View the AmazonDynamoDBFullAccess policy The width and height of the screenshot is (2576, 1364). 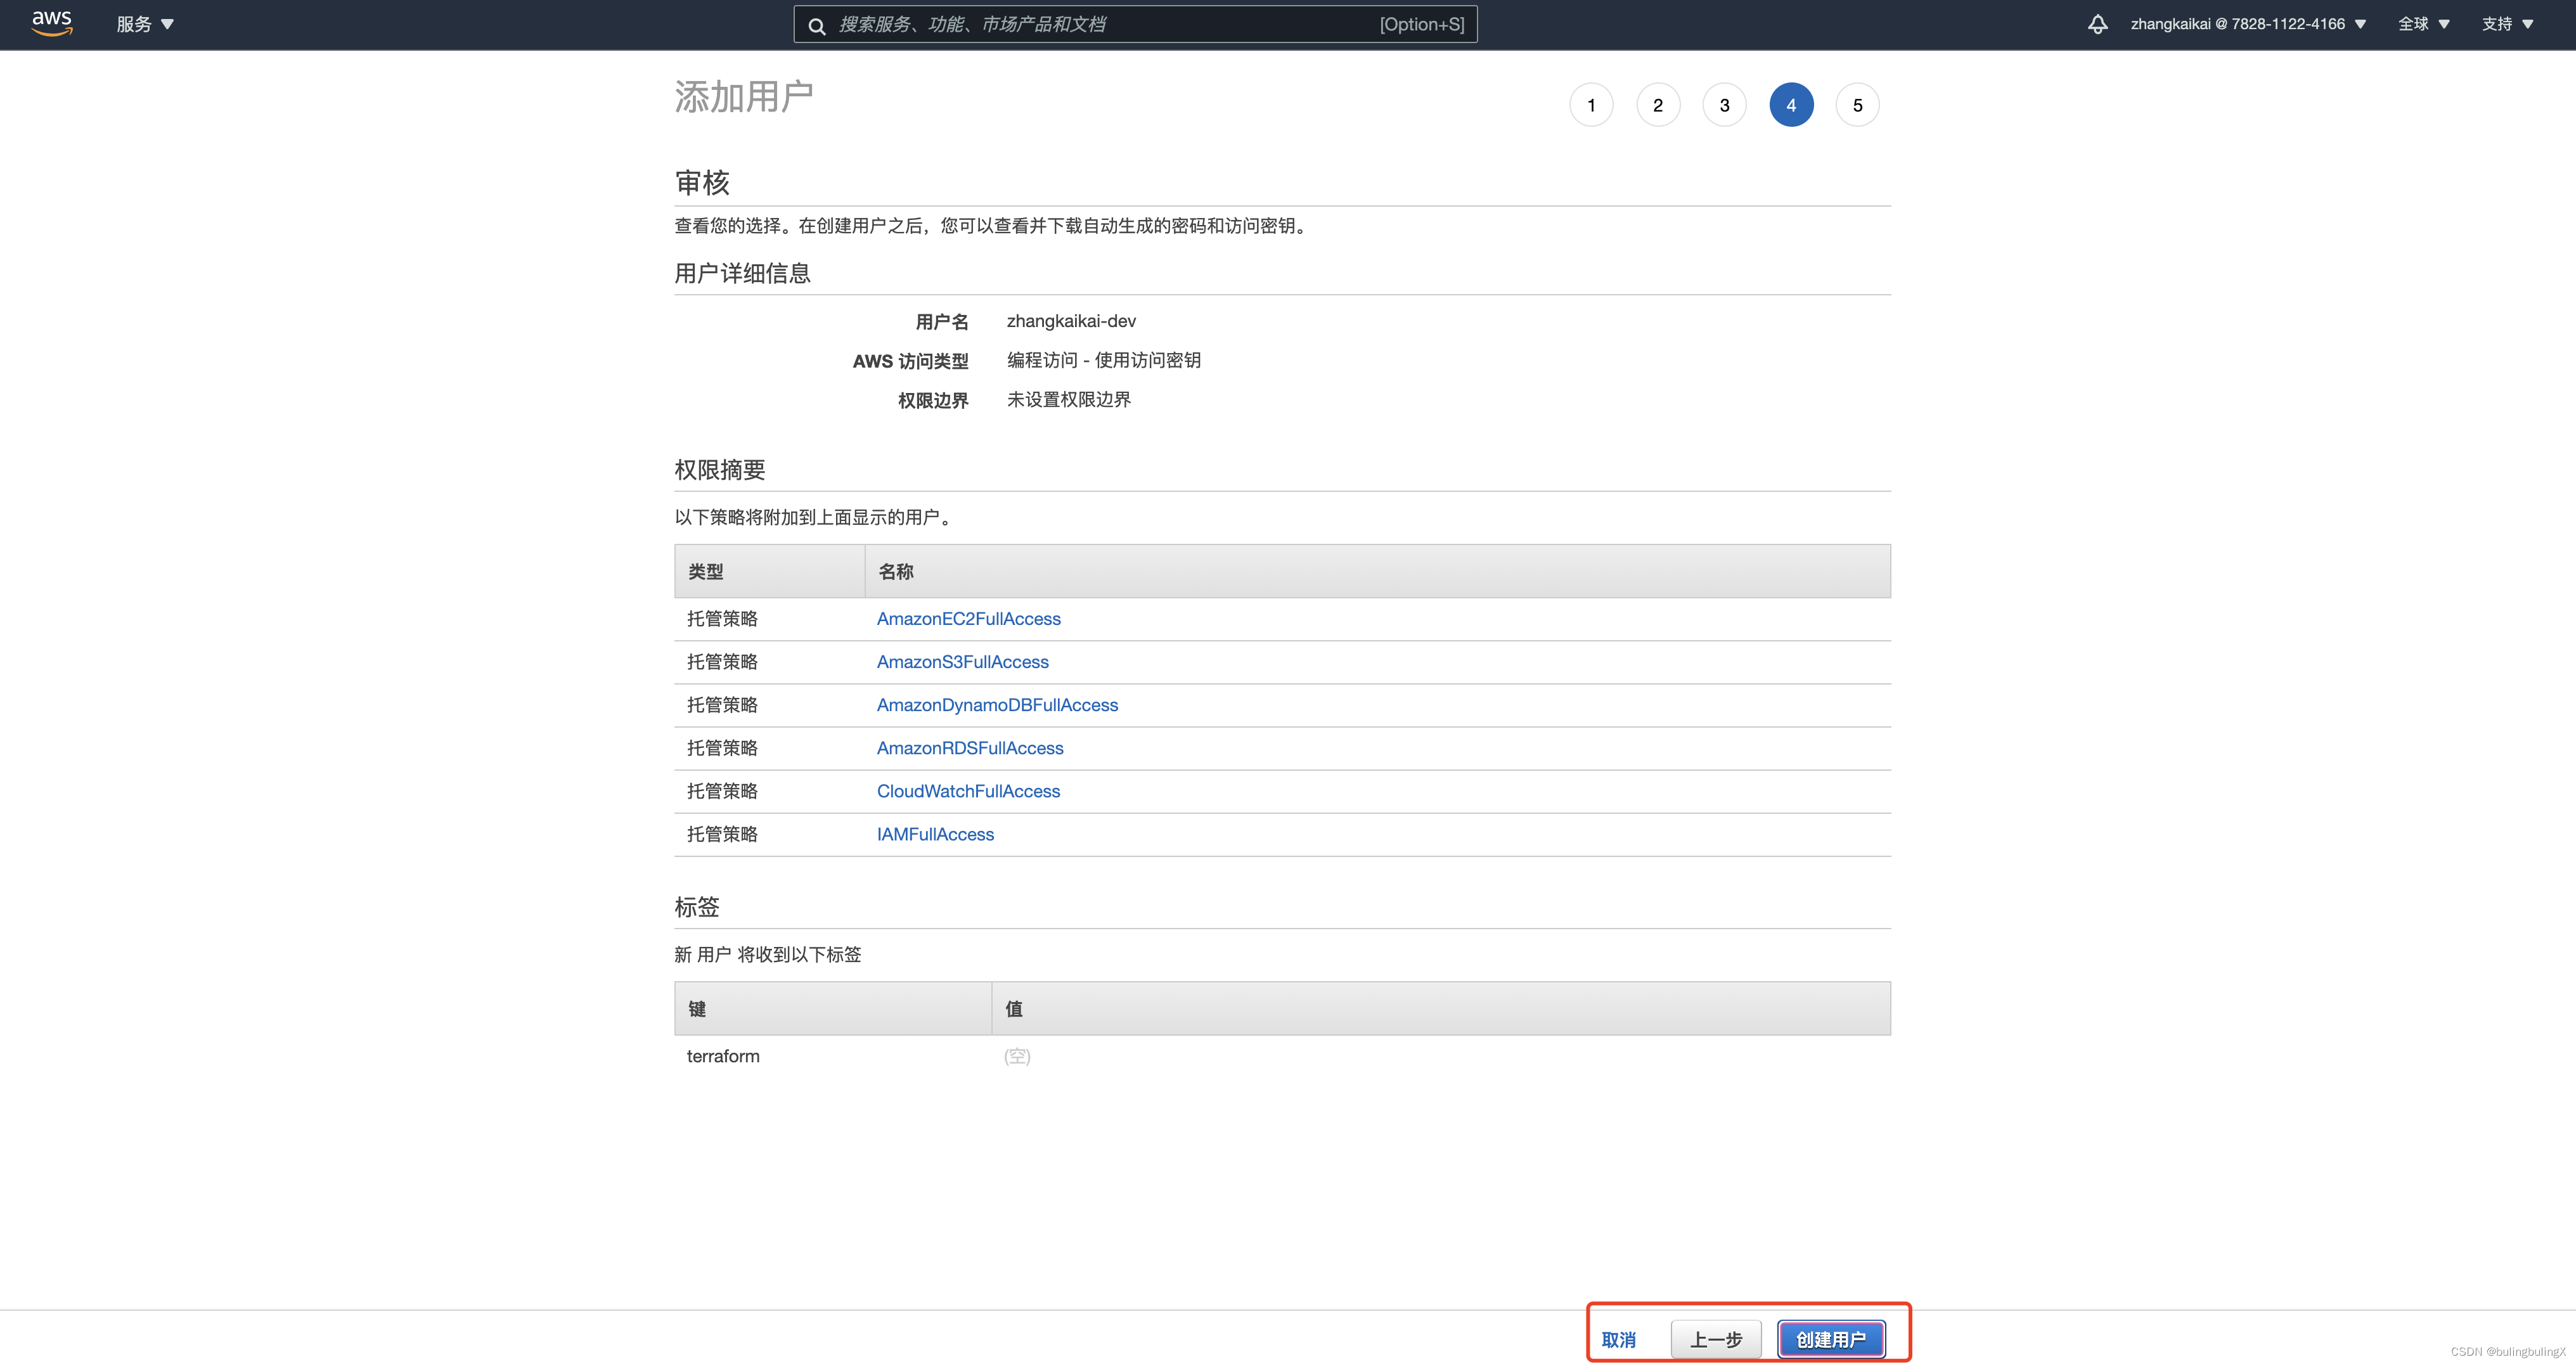[x=996, y=705]
